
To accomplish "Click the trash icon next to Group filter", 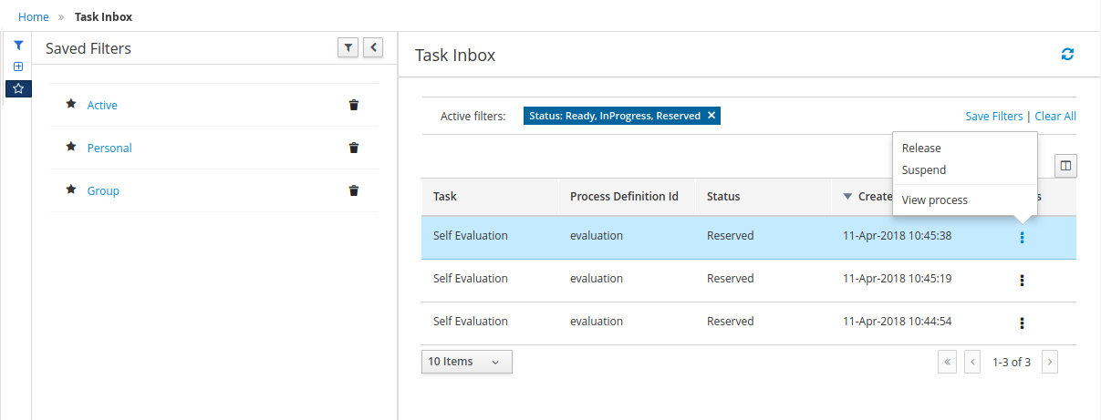I will [354, 190].
